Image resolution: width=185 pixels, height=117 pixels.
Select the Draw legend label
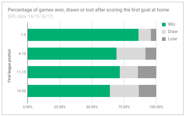point(173,32)
